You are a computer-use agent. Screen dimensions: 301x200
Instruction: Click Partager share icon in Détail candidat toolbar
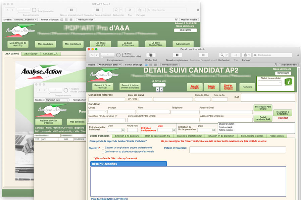(245, 55)
